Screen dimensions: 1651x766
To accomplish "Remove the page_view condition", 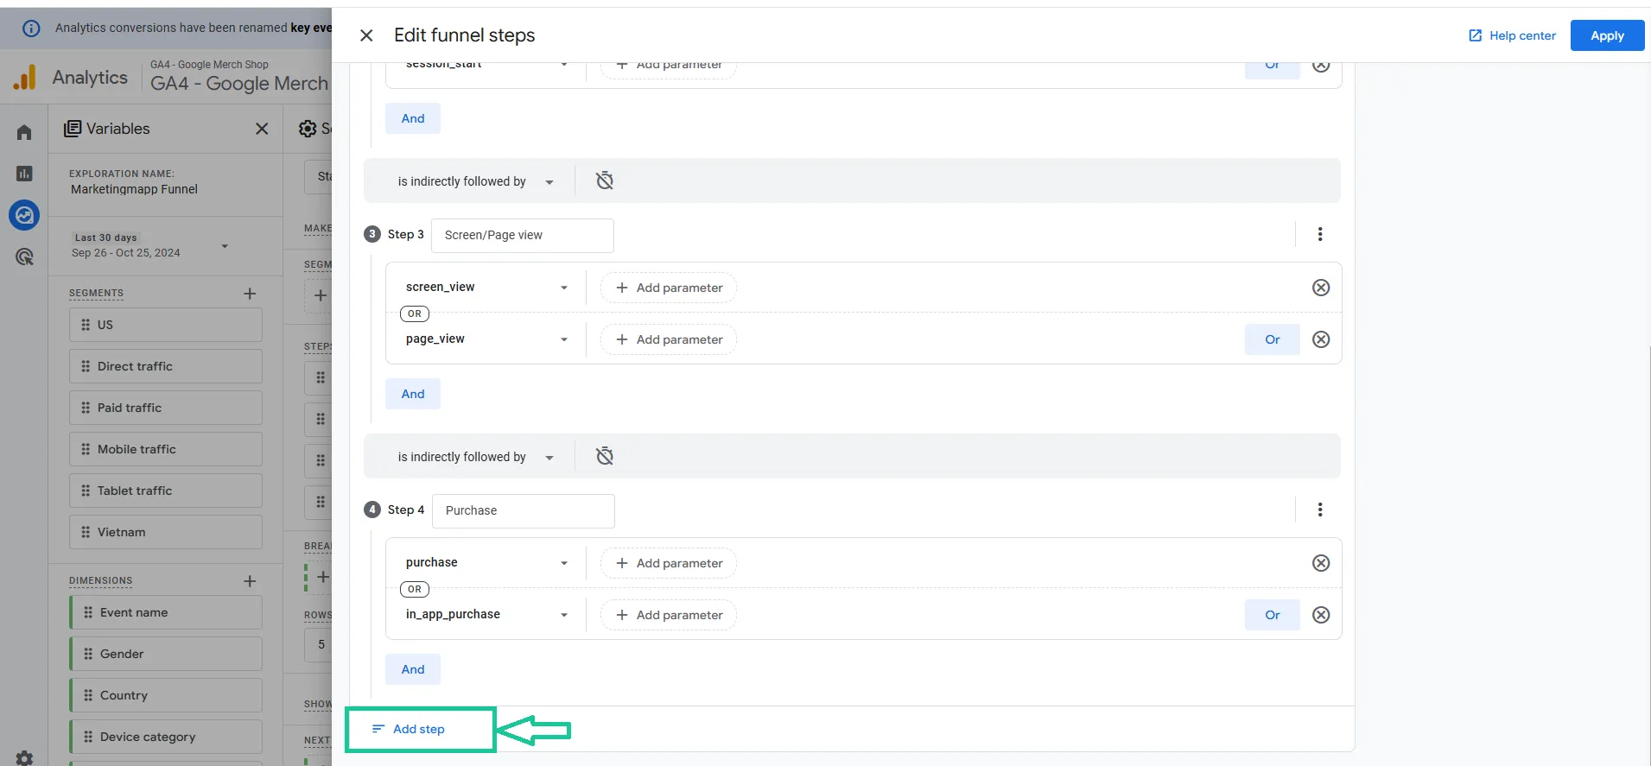I will coord(1321,339).
